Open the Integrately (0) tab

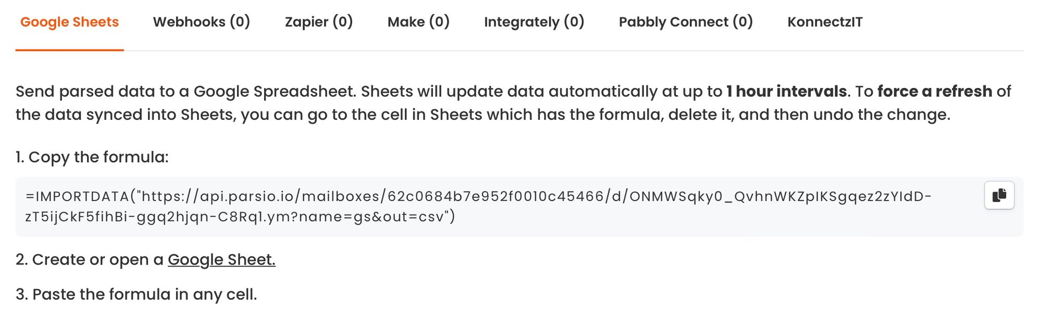coord(534,22)
